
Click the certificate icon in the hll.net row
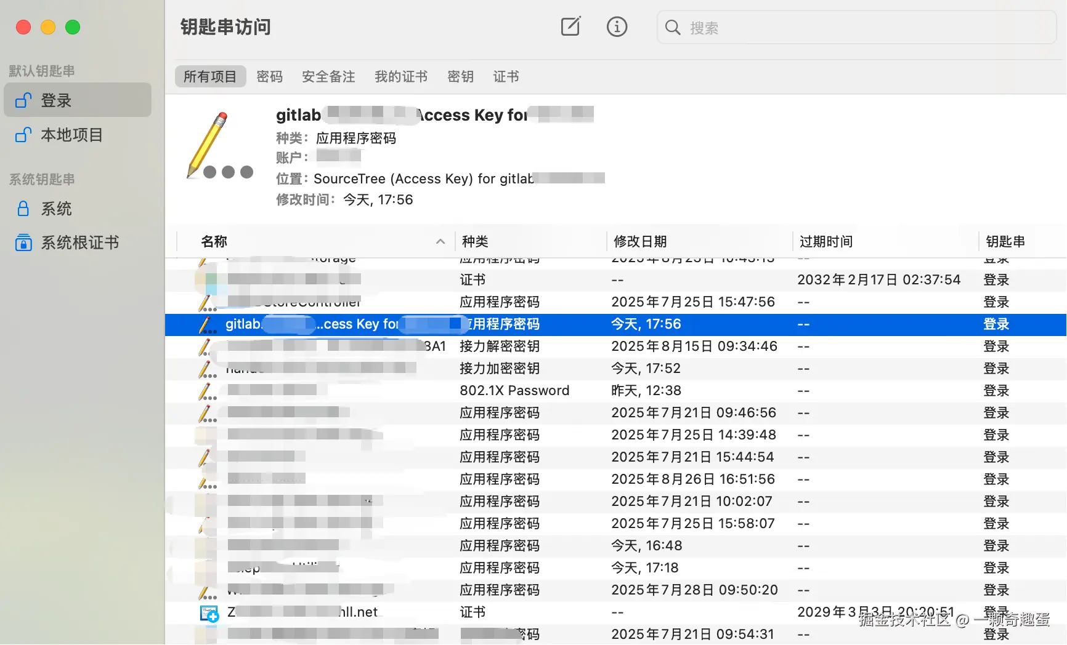(x=209, y=612)
